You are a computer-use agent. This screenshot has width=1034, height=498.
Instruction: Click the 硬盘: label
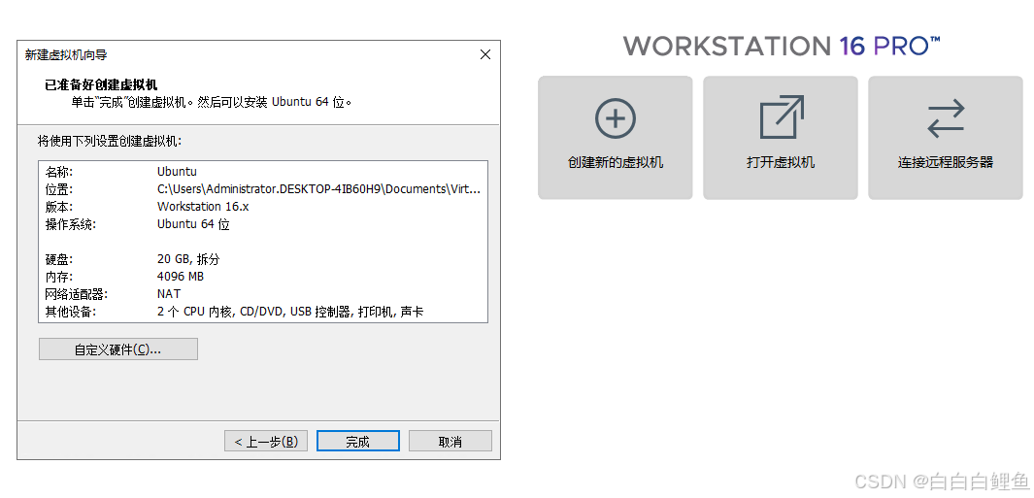pos(58,259)
